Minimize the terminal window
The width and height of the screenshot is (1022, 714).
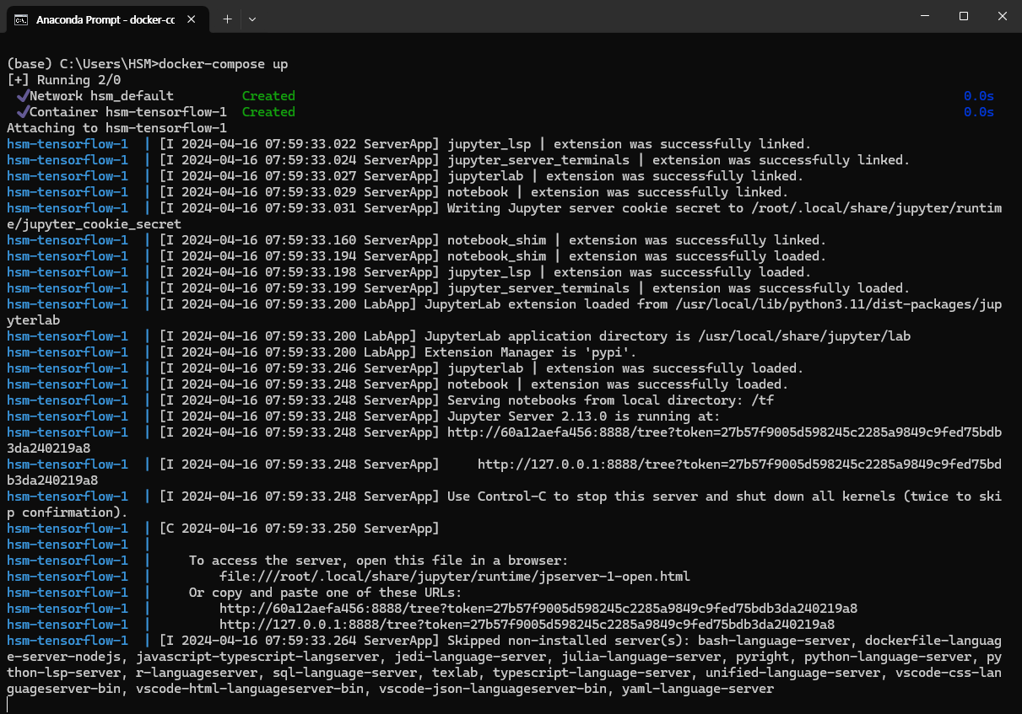click(x=925, y=16)
